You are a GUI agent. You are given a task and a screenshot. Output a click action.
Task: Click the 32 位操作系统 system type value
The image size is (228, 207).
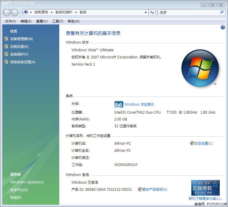point(125,126)
